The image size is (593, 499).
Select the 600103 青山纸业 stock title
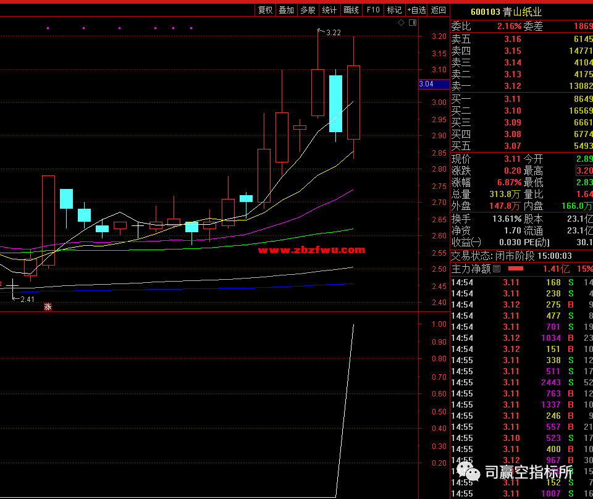507,12
